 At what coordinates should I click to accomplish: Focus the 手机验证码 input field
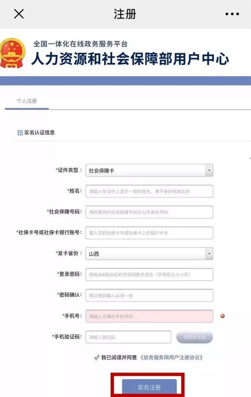[x=129, y=337]
